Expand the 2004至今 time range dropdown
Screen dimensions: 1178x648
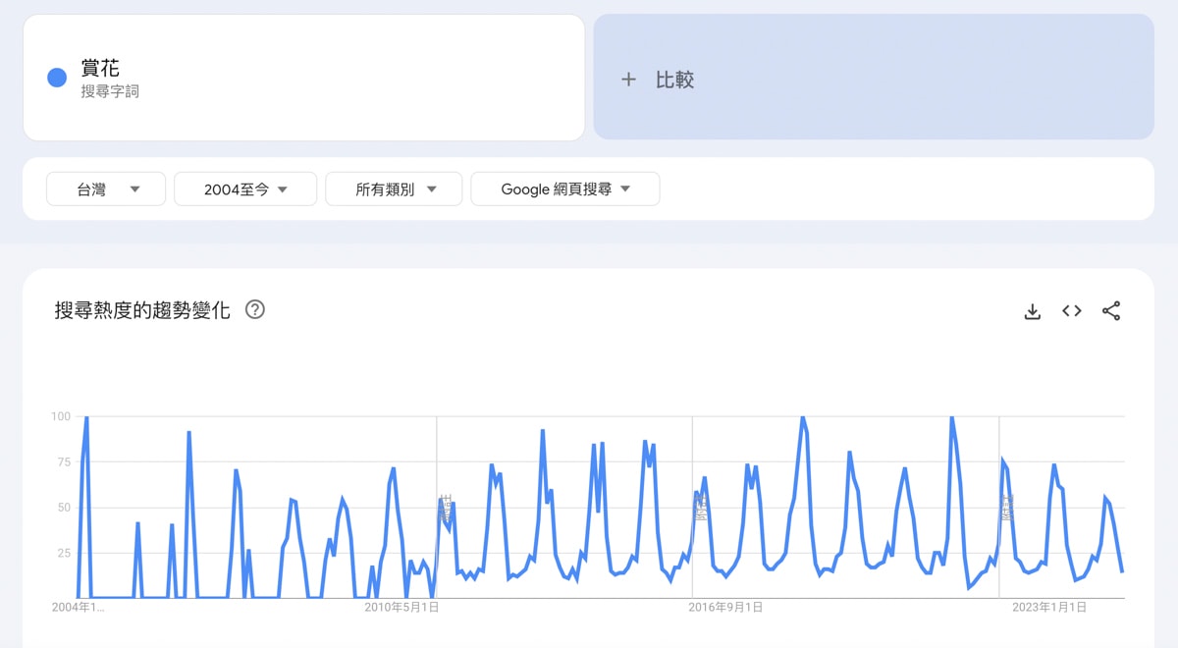pos(245,189)
